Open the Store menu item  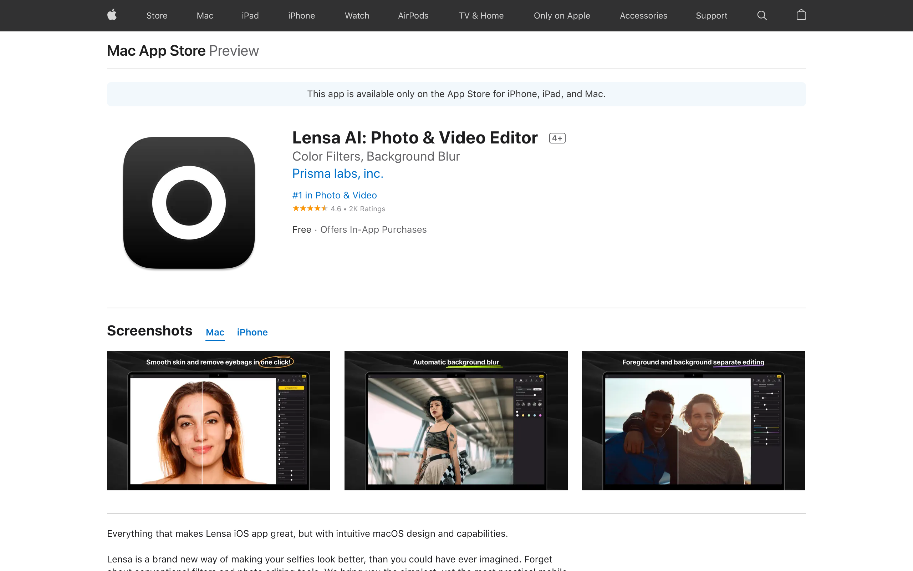click(157, 15)
